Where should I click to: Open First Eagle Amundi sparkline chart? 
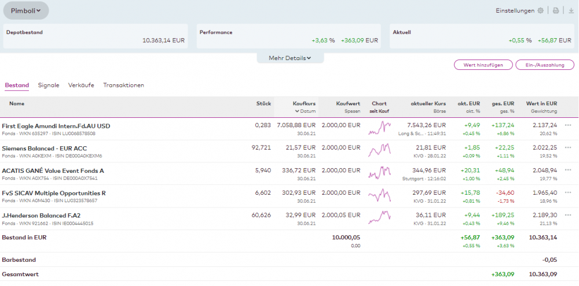379,128
